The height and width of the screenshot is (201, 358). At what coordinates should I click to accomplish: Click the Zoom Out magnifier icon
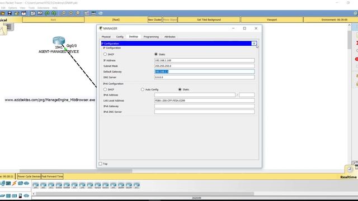pyautogui.click(x=78, y=13)
